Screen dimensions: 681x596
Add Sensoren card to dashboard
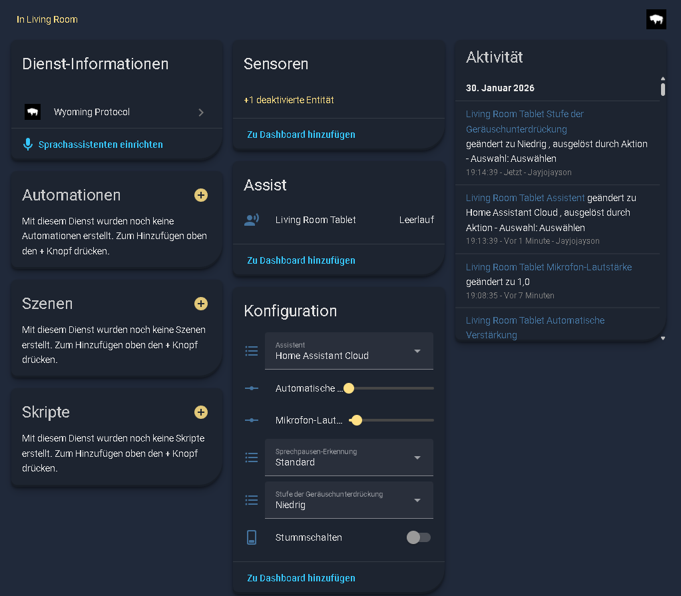click(301, 135)
